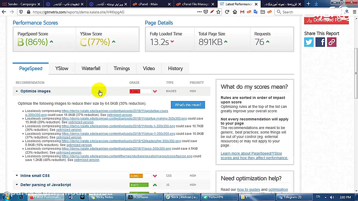Close the Sender - Campaigns tab

click(x=39, y=4)
